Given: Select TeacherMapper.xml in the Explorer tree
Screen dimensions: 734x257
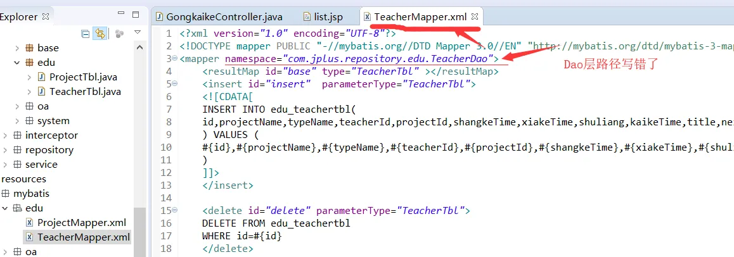Looking at the screenshot, I should point(83,237).
